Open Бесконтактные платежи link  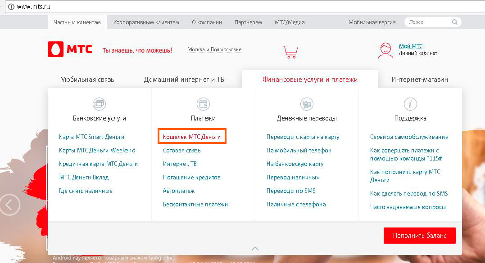pyautogui.click(x=195, y=205)
